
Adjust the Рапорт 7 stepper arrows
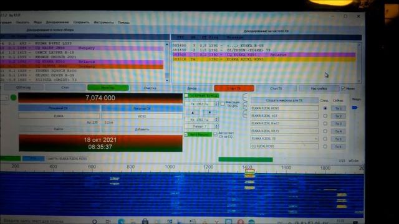coord(216,126)
